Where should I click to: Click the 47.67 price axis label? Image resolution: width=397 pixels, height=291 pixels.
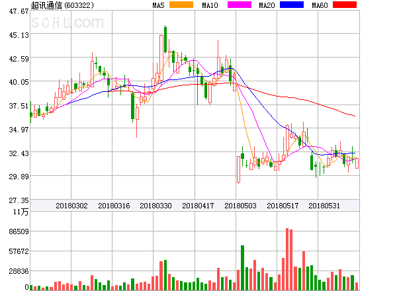[19, 11]
